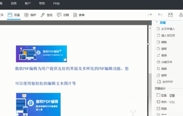Open the 页眉、页脚 header footer option
The height and width of the screenshot is (116, 183).
tap(166, 95)
